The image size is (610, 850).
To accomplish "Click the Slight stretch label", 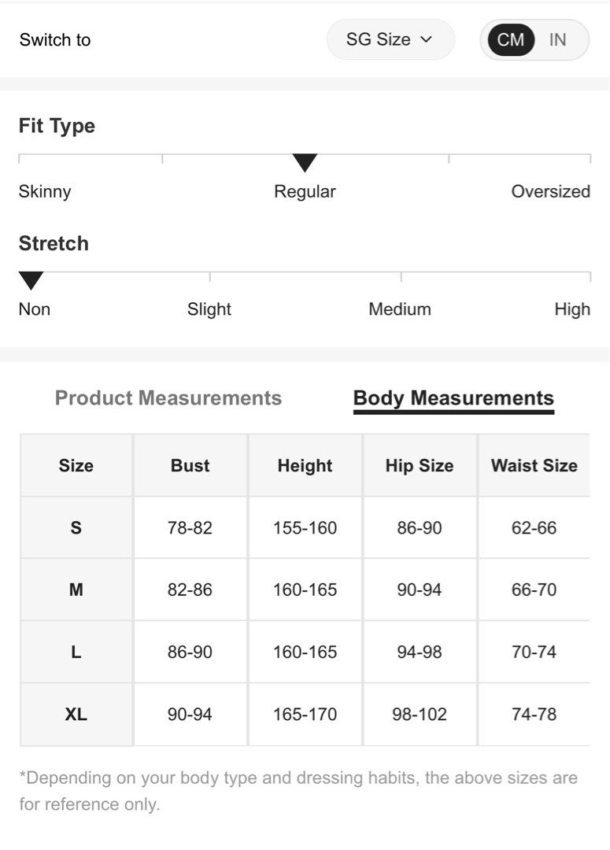I will [209, 309].
